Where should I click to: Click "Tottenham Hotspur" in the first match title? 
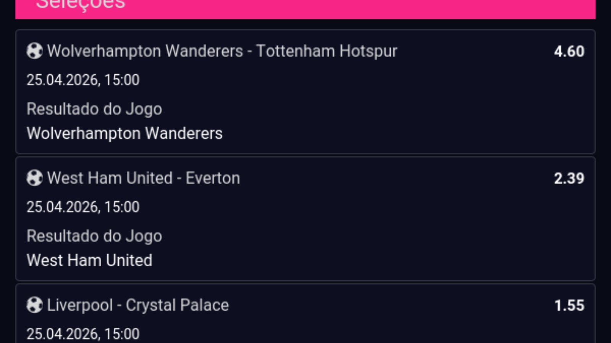point(327,51)
